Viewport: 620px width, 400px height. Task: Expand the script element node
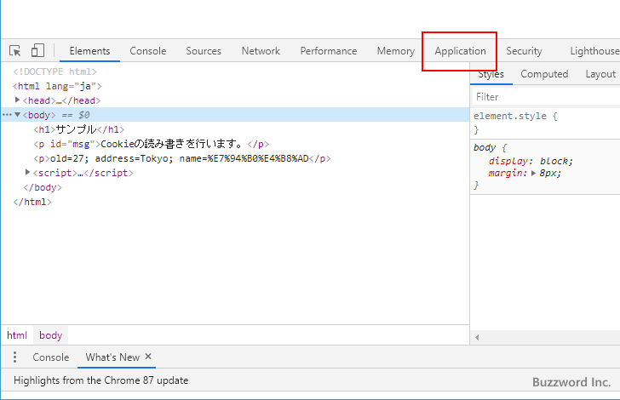coord(27,172)
